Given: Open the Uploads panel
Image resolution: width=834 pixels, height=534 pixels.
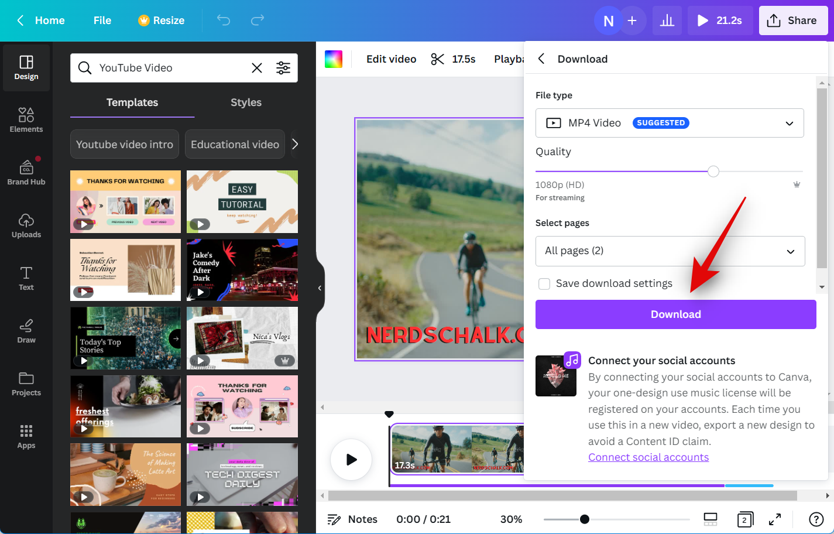Looking at the screenshot, I should [x=26, y=225].
